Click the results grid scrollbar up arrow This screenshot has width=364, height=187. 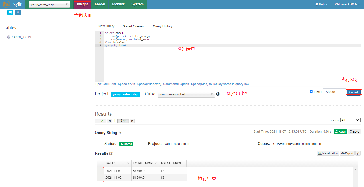coord(356,170)
